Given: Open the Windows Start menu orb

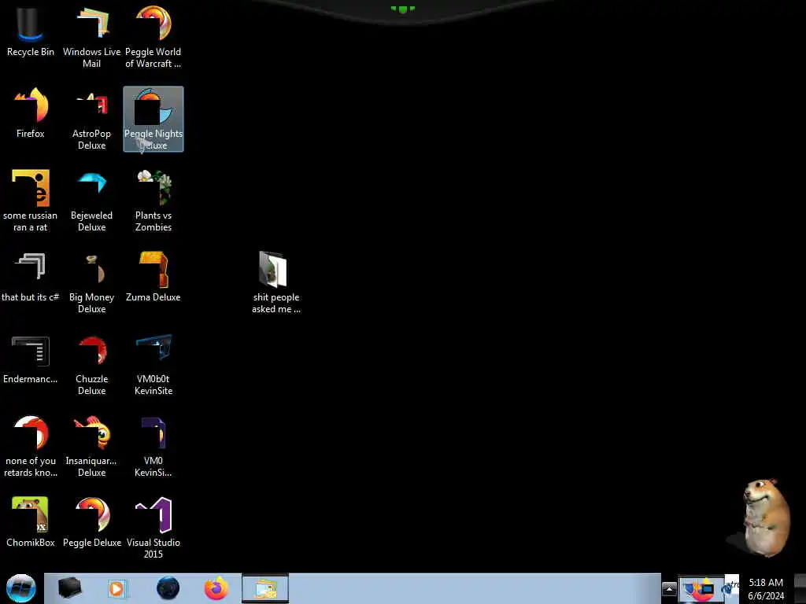Looking at the screenshot, I should coord(21,588).
